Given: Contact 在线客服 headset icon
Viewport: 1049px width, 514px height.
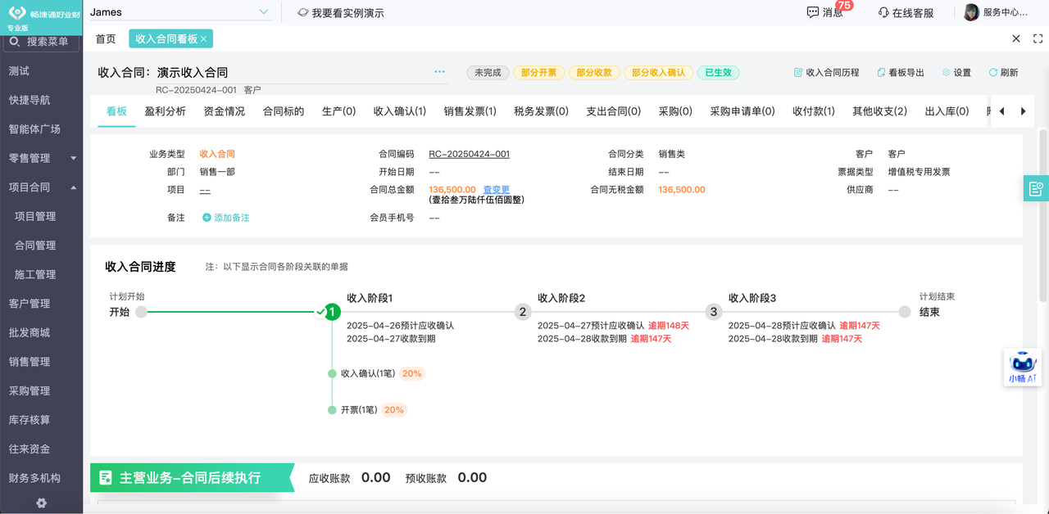Looking at the screenshot, I should [883, 12].
